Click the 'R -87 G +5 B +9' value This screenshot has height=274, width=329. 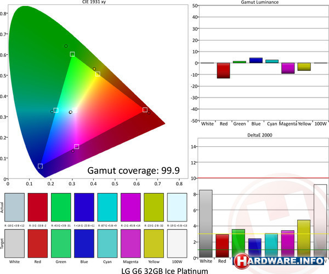[x=107, y=226]
